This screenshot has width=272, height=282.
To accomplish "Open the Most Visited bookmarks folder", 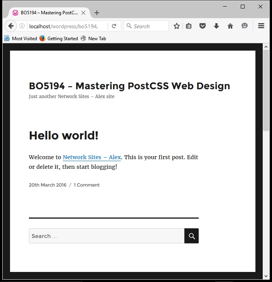I will (x=21, y=39).
